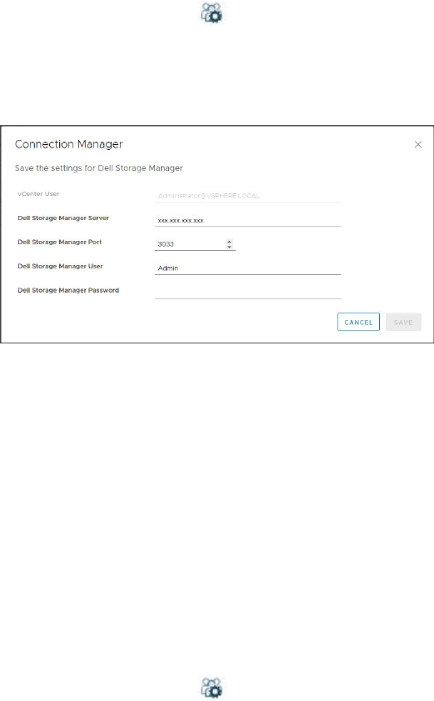Image resolution: width=434 pixels, height=701 pixels.
Task: Click the CANCEL button
Action: click(x=358, y=322)
